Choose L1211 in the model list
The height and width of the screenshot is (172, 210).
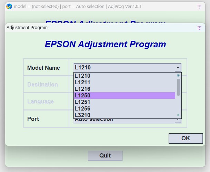coord(124,82)
